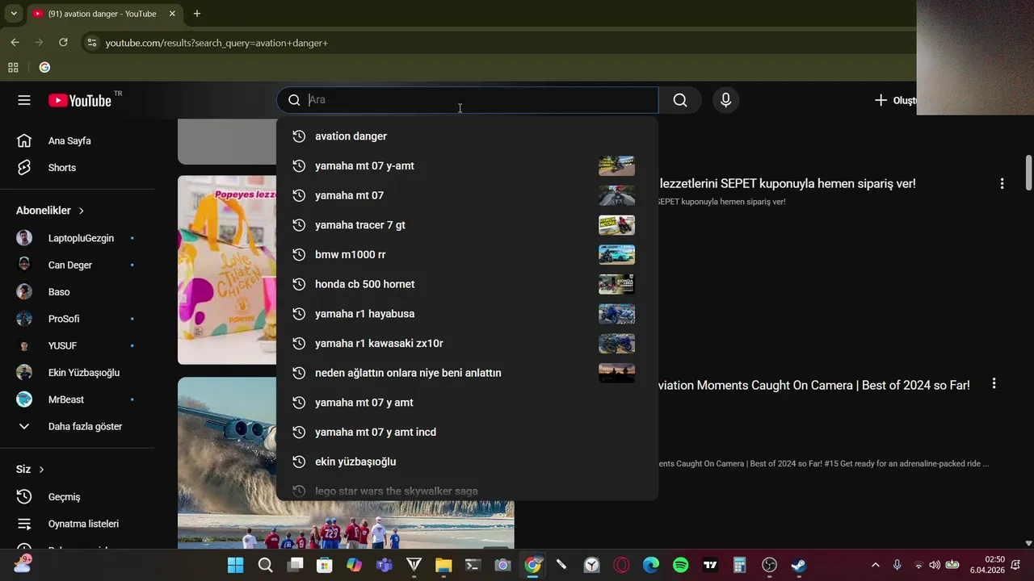Select suggestion 'yamaha mt 07 y-amt'
Screen dimensions: 1034x581
pyautogui.click(x=467, y=165)
